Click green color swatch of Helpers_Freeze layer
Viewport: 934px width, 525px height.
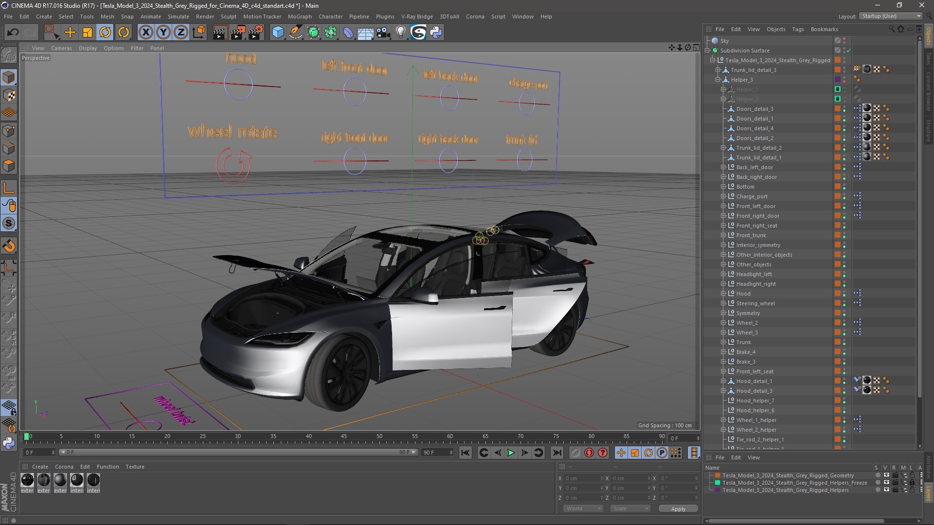point(717,483)
